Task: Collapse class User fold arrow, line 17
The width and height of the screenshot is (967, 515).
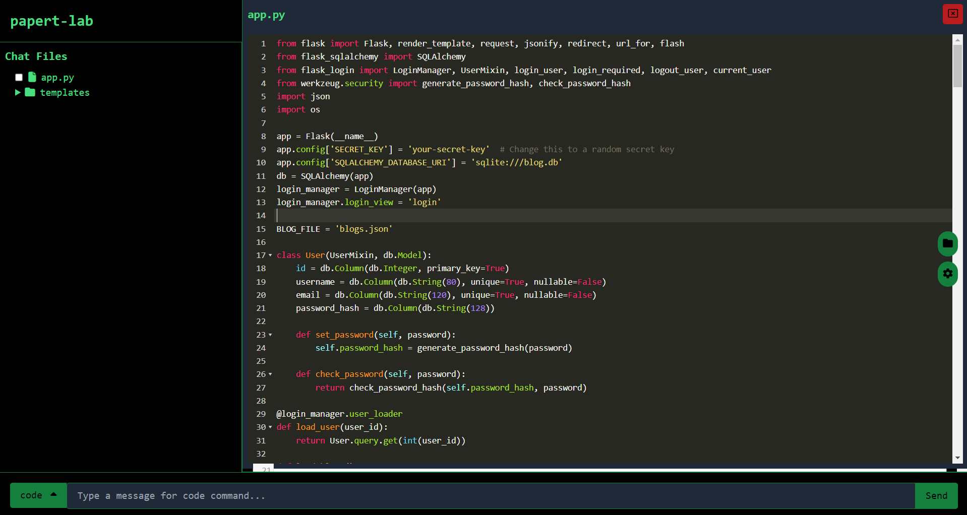Action: [270, 255]
